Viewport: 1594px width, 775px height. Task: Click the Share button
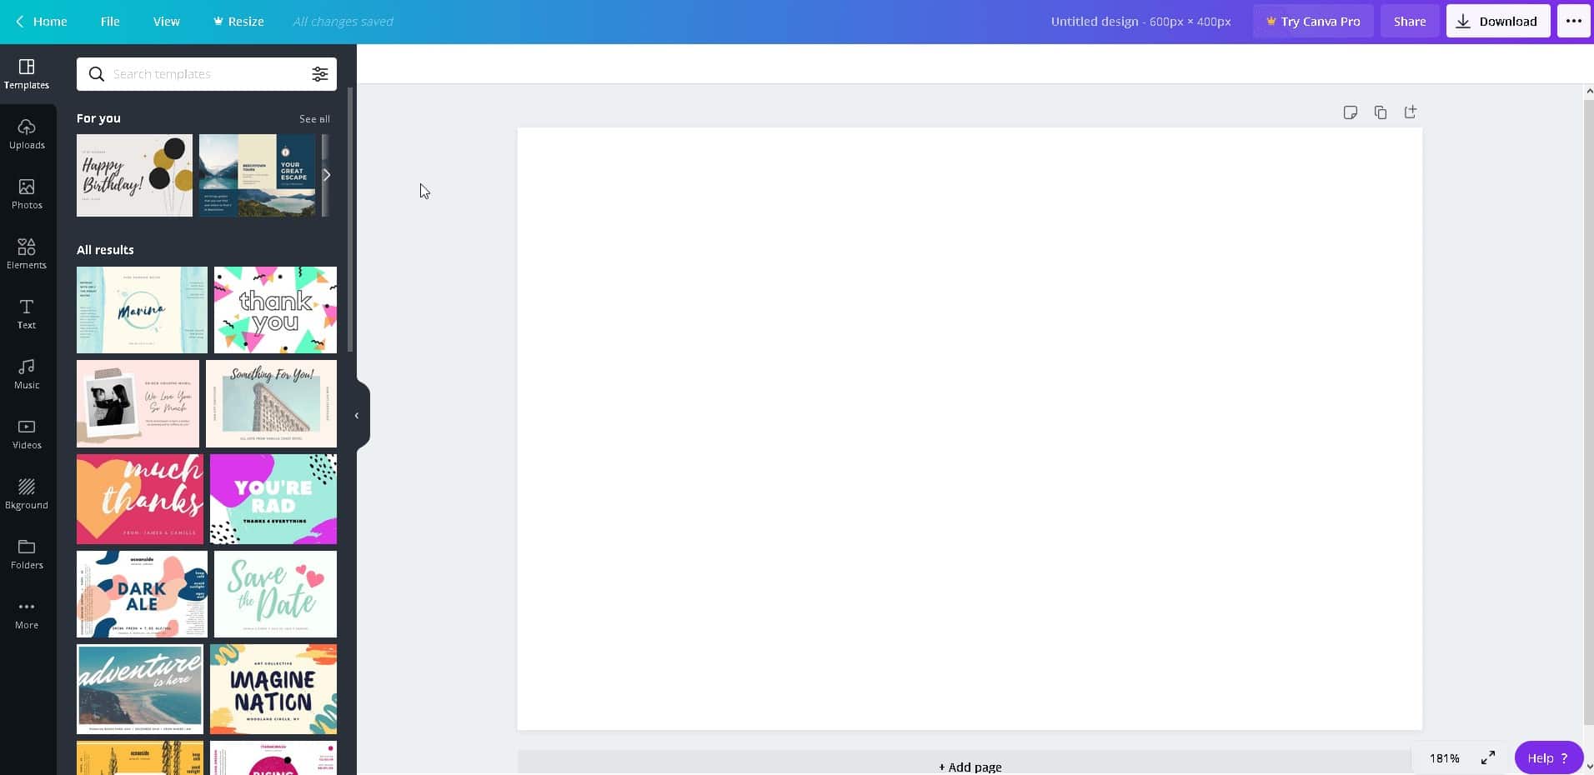pos(1410,22)
